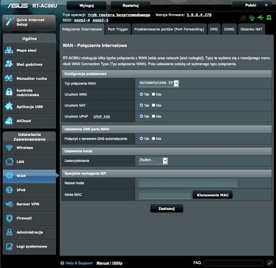Click the Wyloguj button
This screenshot has height=268, width=276.
tap(86, 5)
